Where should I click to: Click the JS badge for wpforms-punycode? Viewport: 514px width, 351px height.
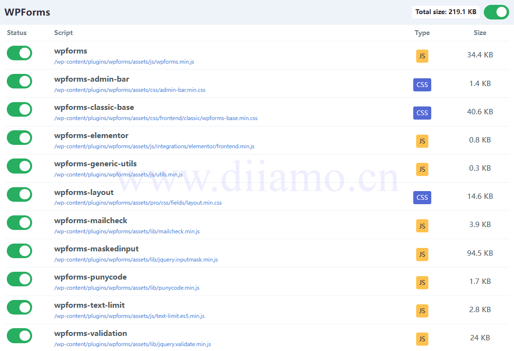pyautogui.click(x=422, y=282)
